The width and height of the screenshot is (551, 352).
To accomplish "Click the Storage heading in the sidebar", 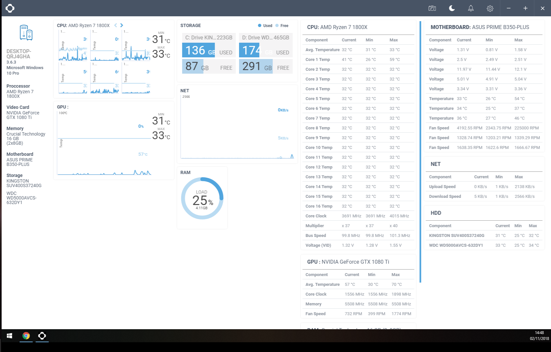I will click(x=15, y=175).
